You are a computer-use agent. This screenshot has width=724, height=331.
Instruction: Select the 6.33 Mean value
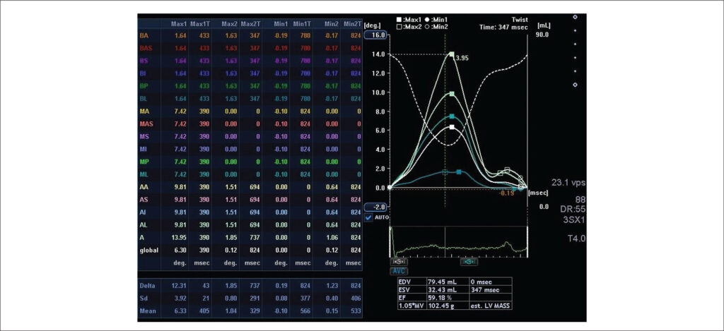click(x=180, y=311)
